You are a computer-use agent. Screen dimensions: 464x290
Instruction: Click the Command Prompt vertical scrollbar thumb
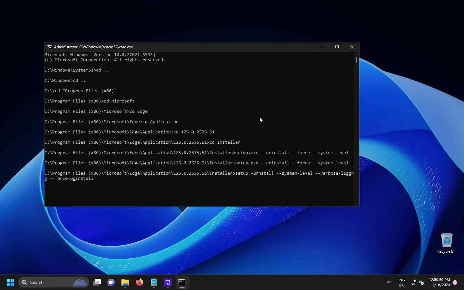(x=357, y=60)
